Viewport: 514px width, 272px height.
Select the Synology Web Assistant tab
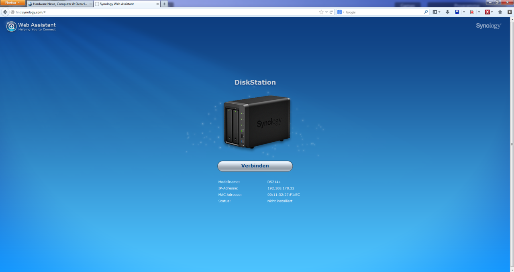tap(127, 4)
